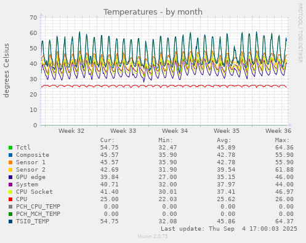Click the Min: column header

tap(166, 140)
